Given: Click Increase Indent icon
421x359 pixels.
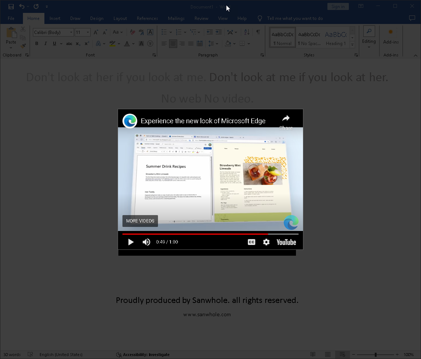Looking at the screenshot, I should [x=219, y=32].
